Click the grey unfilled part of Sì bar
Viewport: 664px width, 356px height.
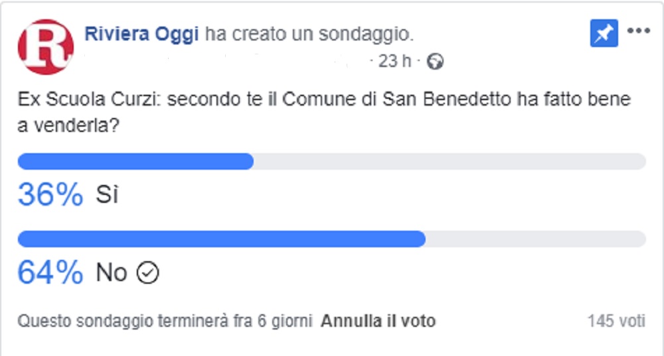pyautogui.click(x=450, y=162)
